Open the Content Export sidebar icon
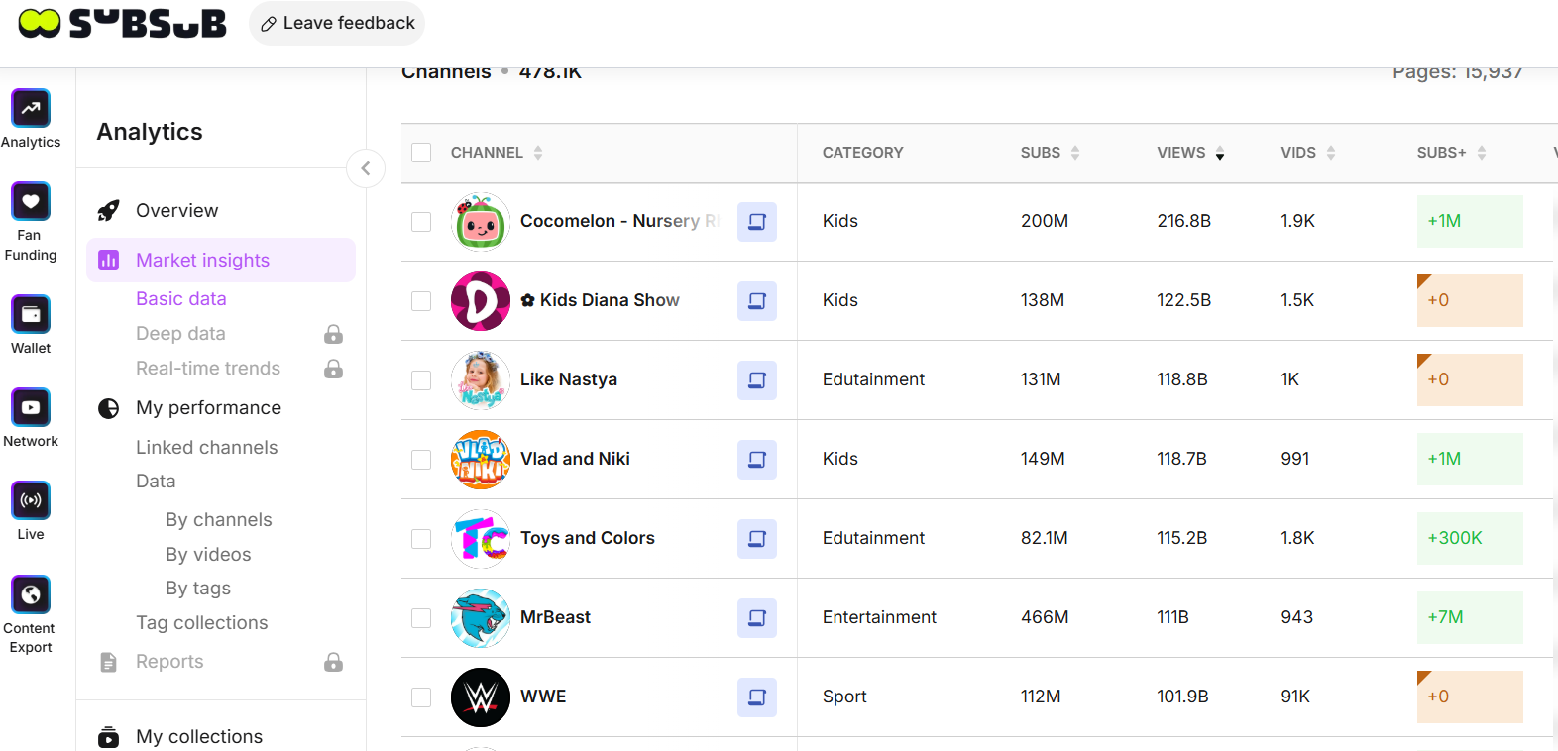 click(31, 594)
